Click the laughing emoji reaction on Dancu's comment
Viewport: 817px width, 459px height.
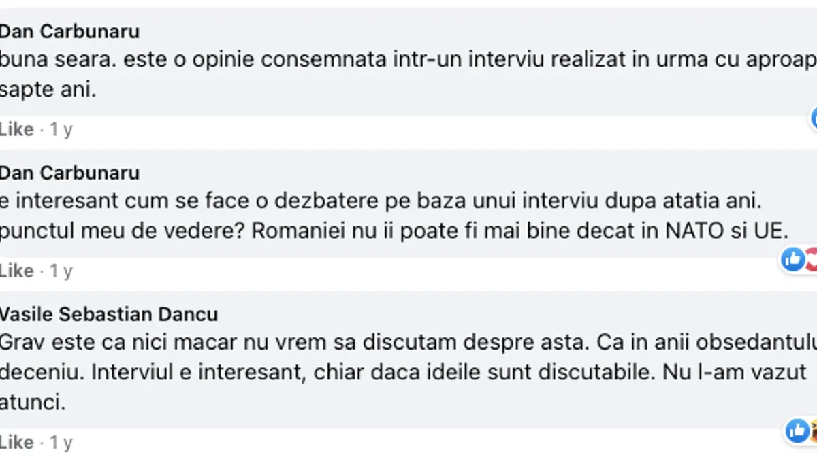point(813,430)
